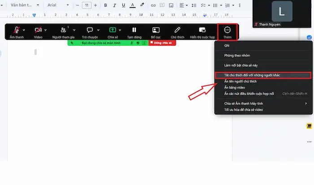Click the green Chia sẻ share screen icon

[113, 30]
